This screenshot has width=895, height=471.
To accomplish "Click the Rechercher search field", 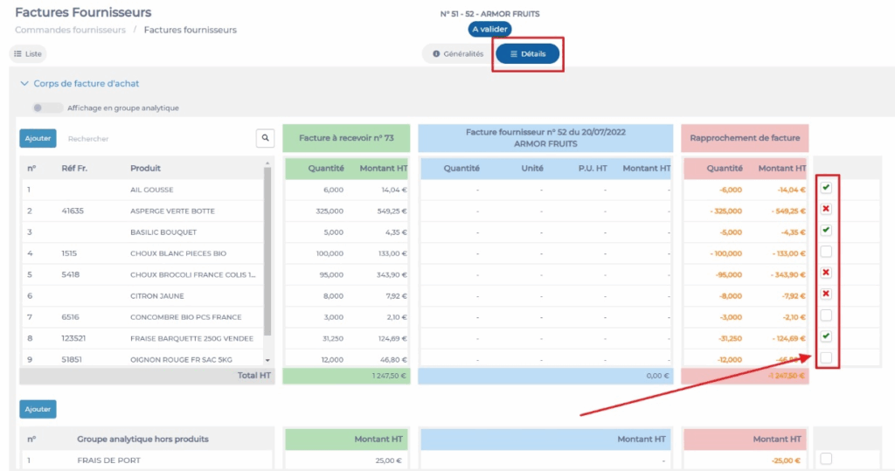I will pos(157,138).
